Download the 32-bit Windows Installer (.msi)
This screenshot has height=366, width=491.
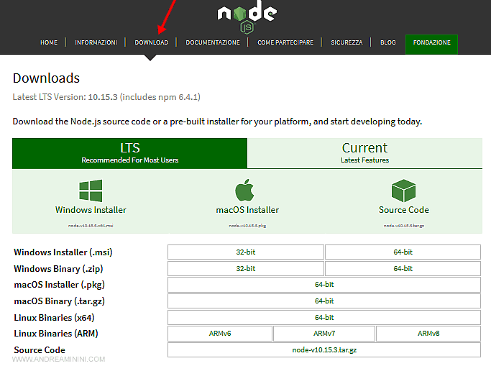pyautogui.click(x=246, y=252)
